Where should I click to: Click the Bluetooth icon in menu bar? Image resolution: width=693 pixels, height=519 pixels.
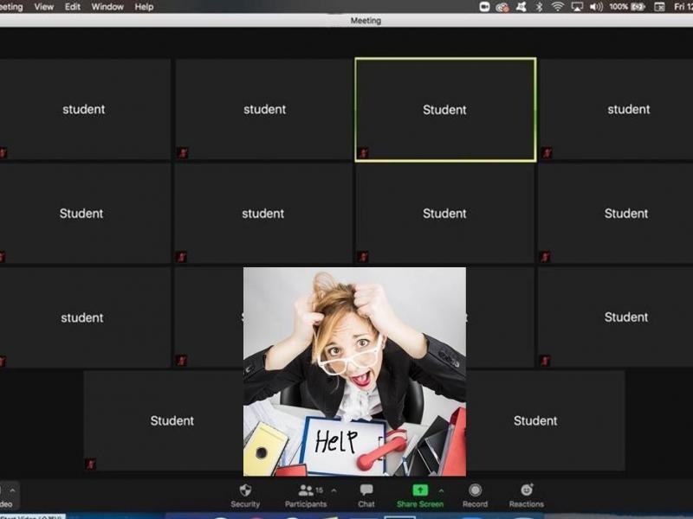click(539, 7)
